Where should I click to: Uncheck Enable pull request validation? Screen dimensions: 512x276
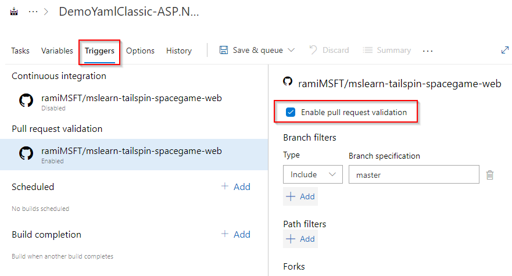[291, 112]
